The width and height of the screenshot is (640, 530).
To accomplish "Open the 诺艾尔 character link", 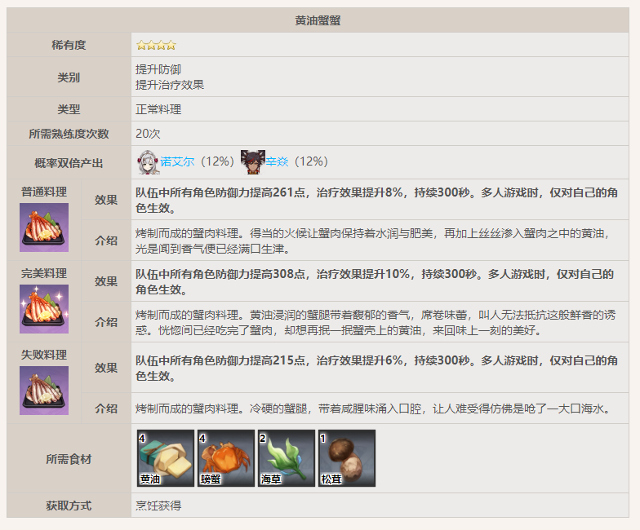I will click(x=177, y=162).
